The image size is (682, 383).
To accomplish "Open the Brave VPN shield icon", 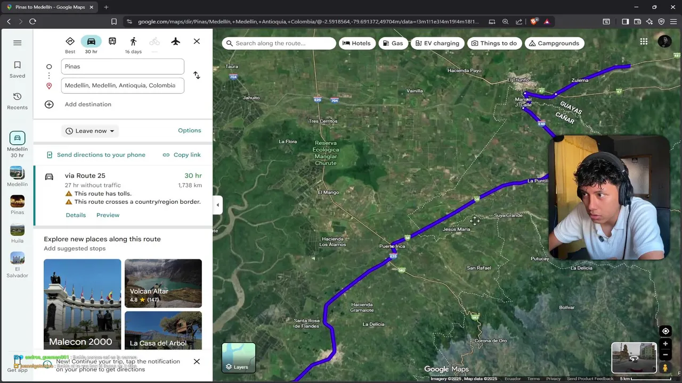I will [x=661, y=22].
